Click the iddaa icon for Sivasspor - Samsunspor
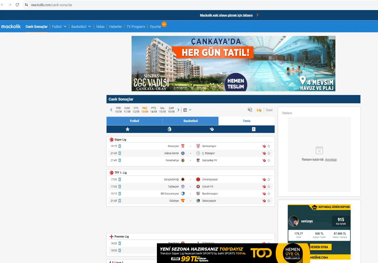378x263 pixels. click(263, 146)
